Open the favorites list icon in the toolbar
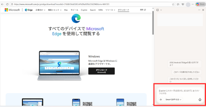206x108 pixels. tap(178, 4)
